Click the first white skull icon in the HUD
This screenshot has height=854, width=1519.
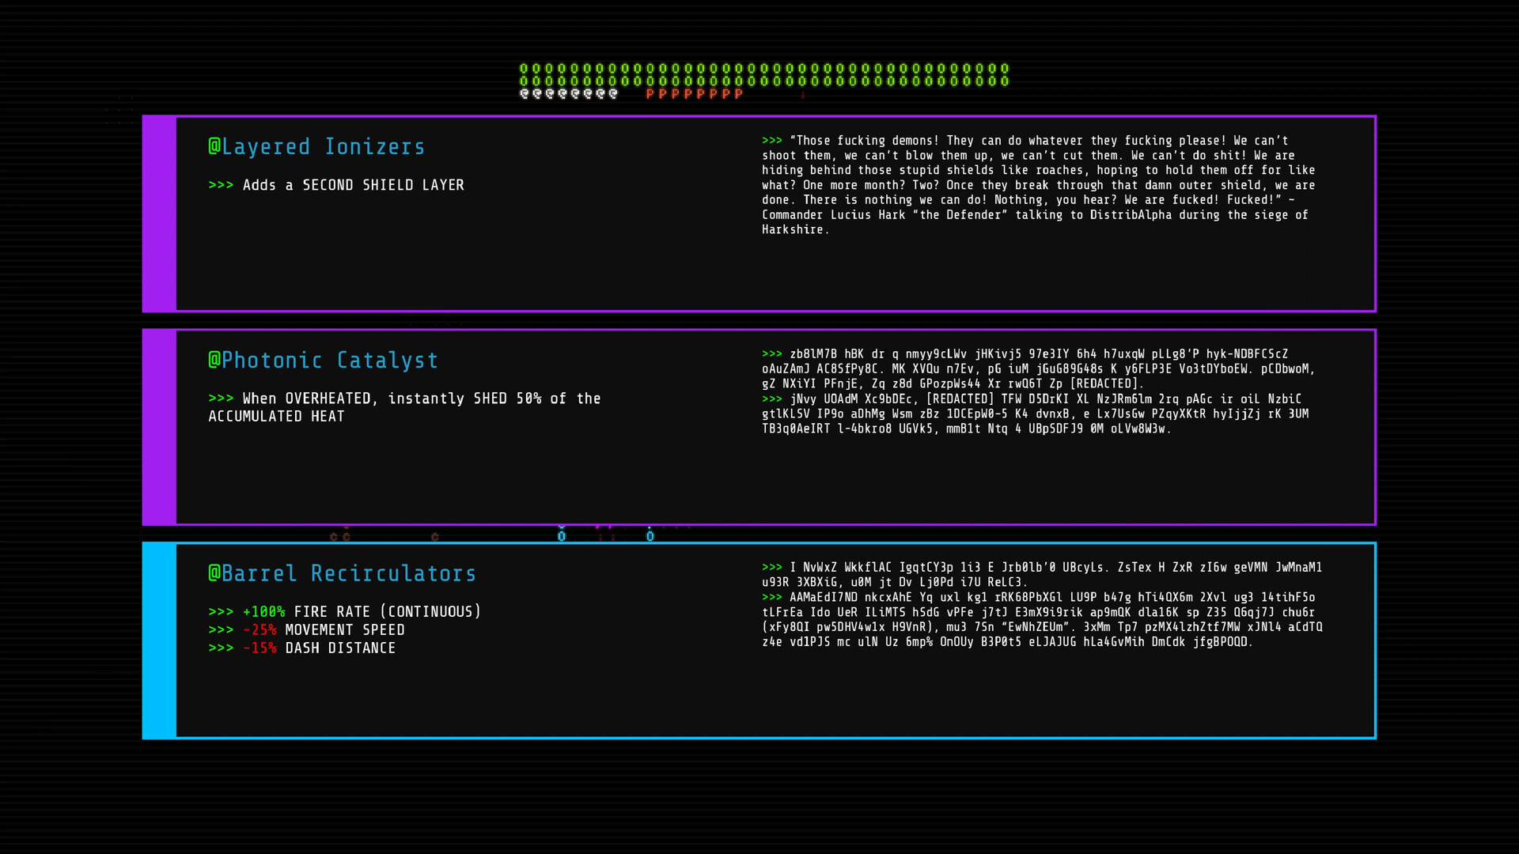tap(525, 94)
